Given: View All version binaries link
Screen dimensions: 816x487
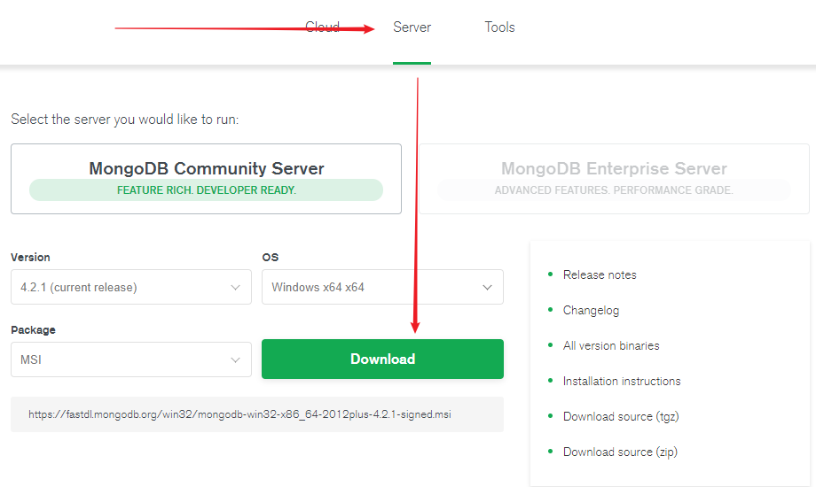Looking at the screenshot, I should pyautogui.click(x=611, y=345).
